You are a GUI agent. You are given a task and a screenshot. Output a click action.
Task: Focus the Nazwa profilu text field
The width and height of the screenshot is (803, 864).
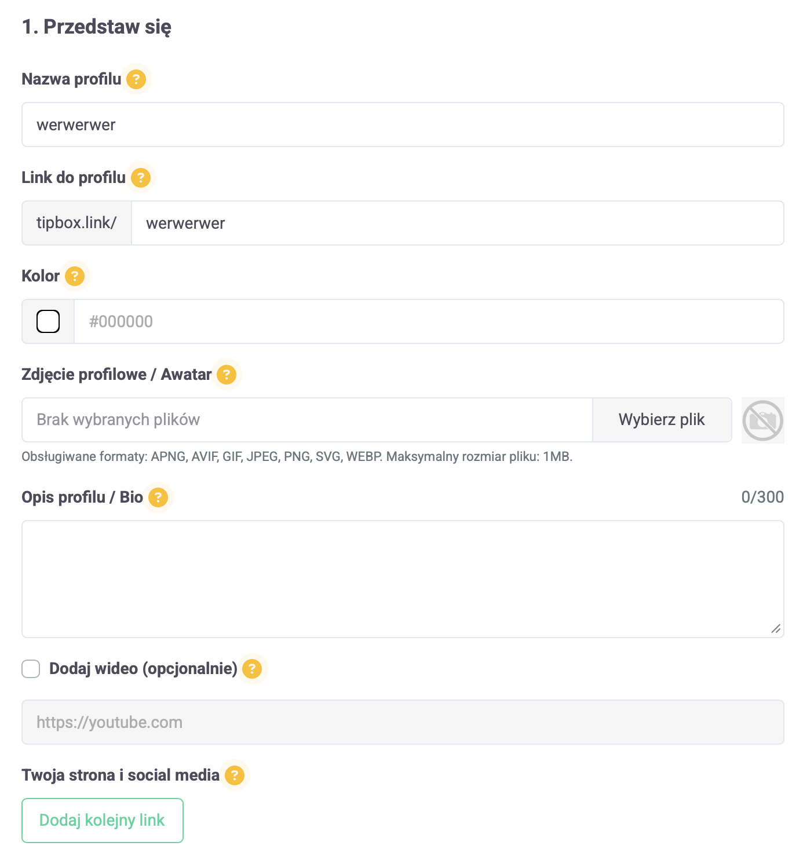tap(403, 125)
